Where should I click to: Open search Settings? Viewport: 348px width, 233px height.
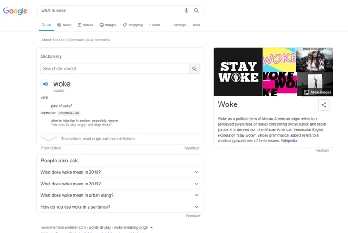[x=179, y=25]
